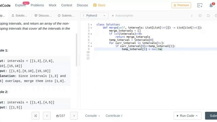Click the Premium button

[181, 5]
